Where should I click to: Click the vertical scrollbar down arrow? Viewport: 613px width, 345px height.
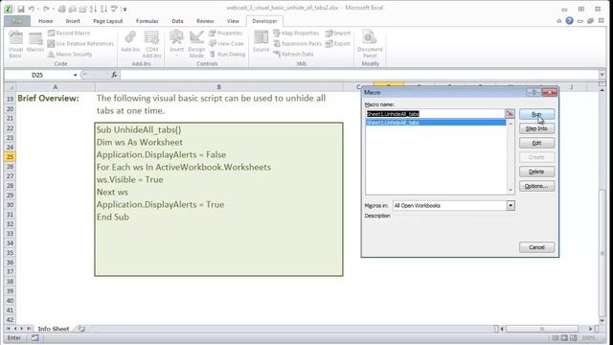(602, 321)
